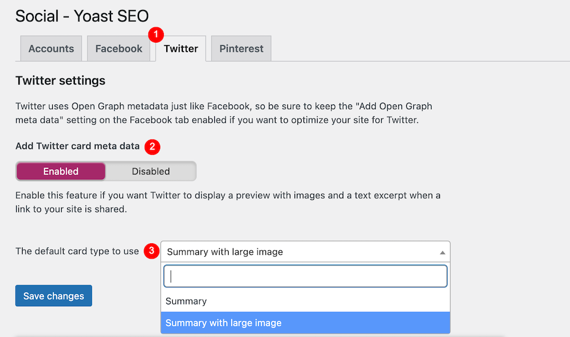
Task: Click the "Add Twitter card meta data" label
Action: (78, 146)
